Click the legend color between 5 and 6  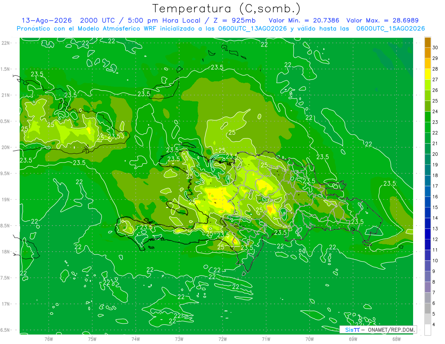[x=428, y=309]
